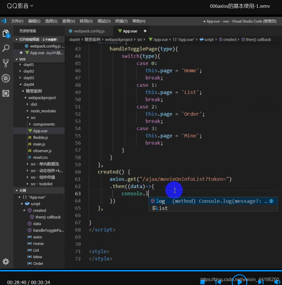This screenshot has width=282, height=285.
Task: Click the created outline item
Action: coord(40,210)
